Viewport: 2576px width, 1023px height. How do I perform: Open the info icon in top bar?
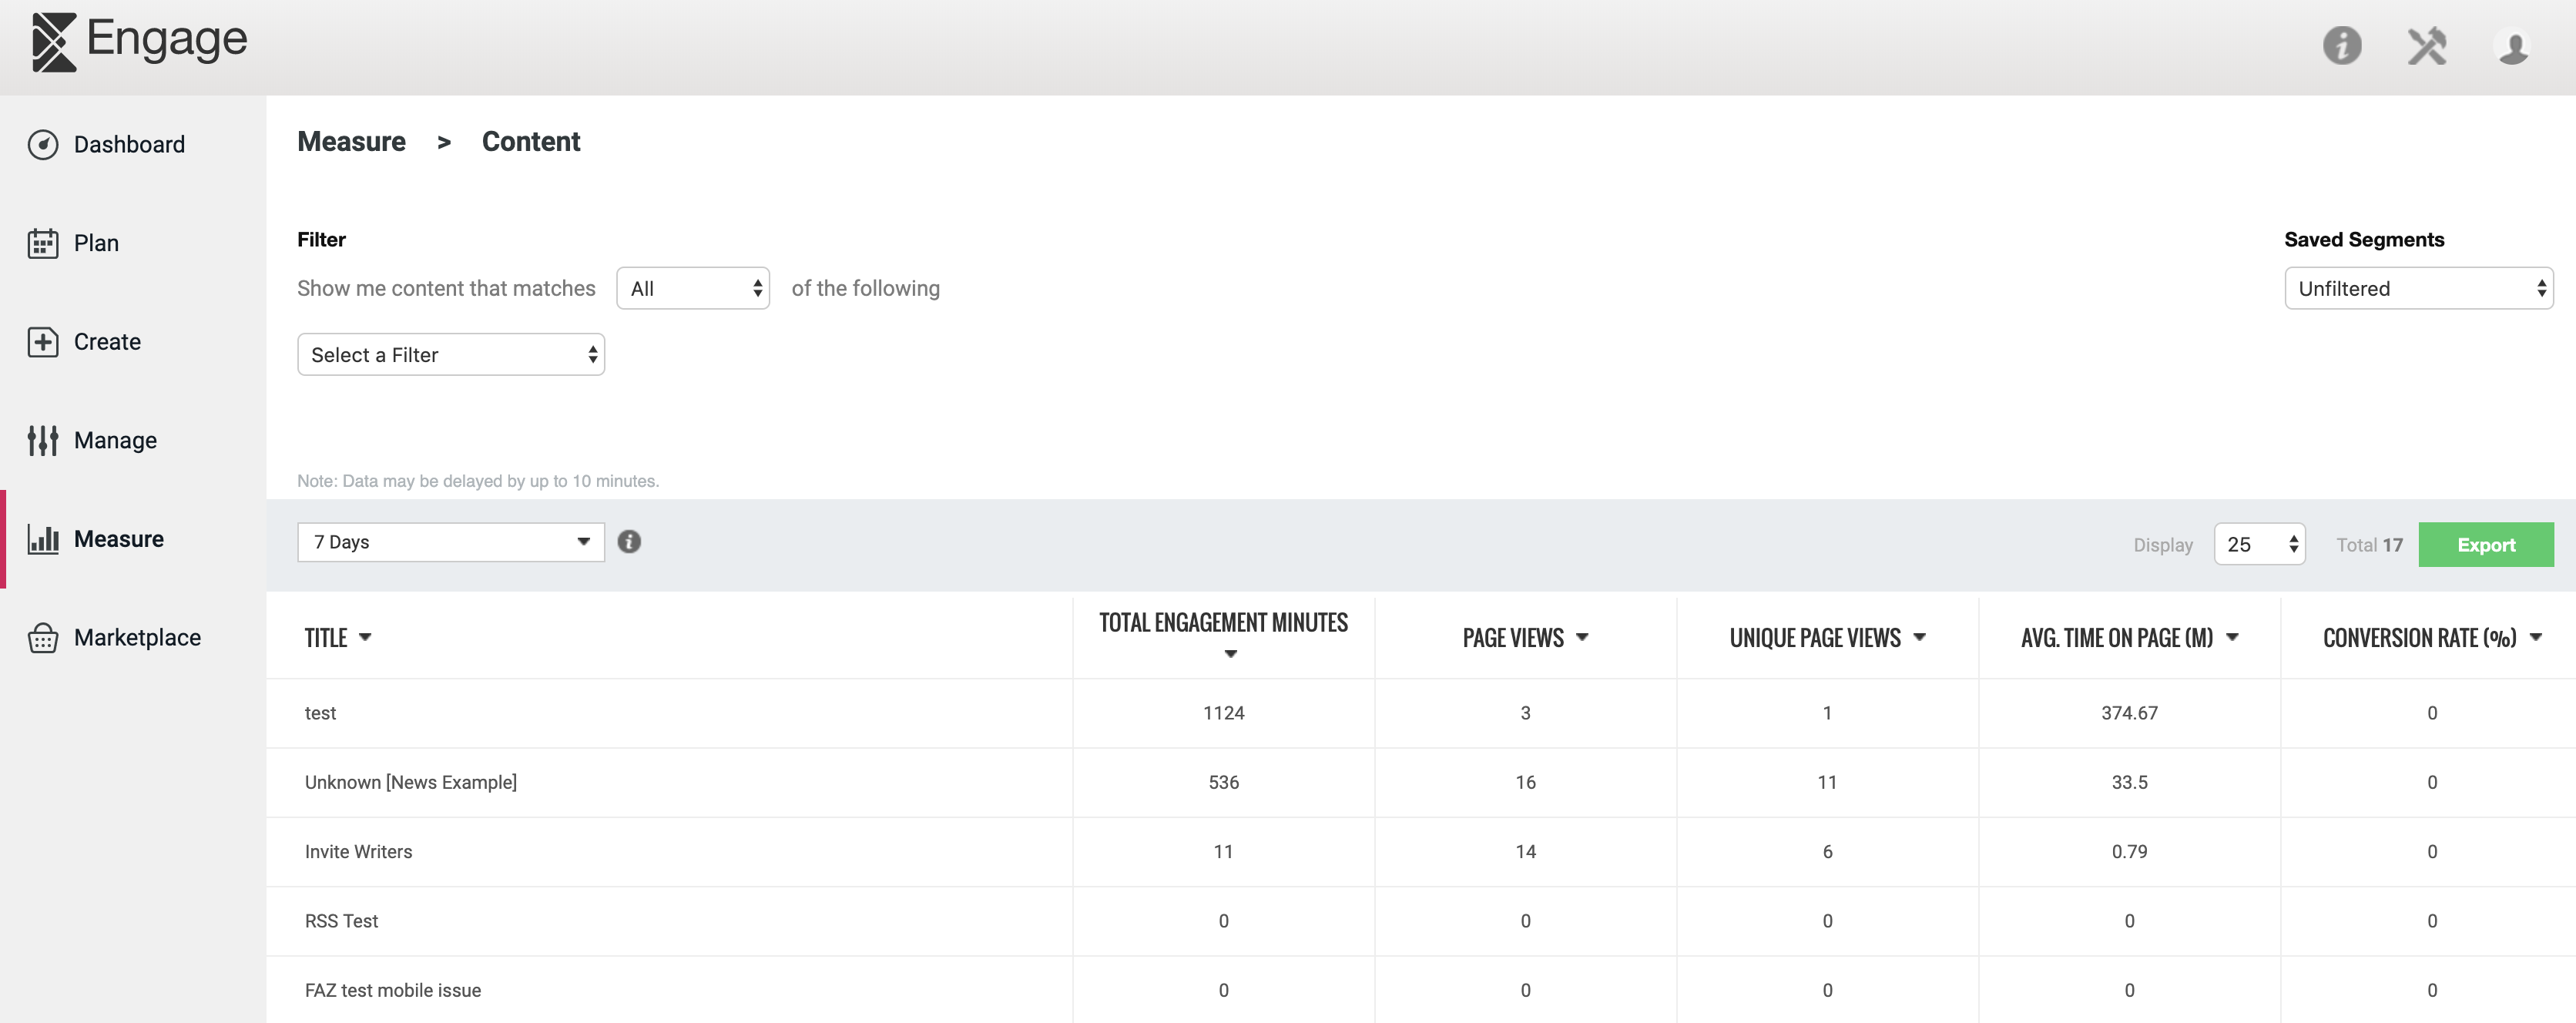click(x=2342, y=45)
